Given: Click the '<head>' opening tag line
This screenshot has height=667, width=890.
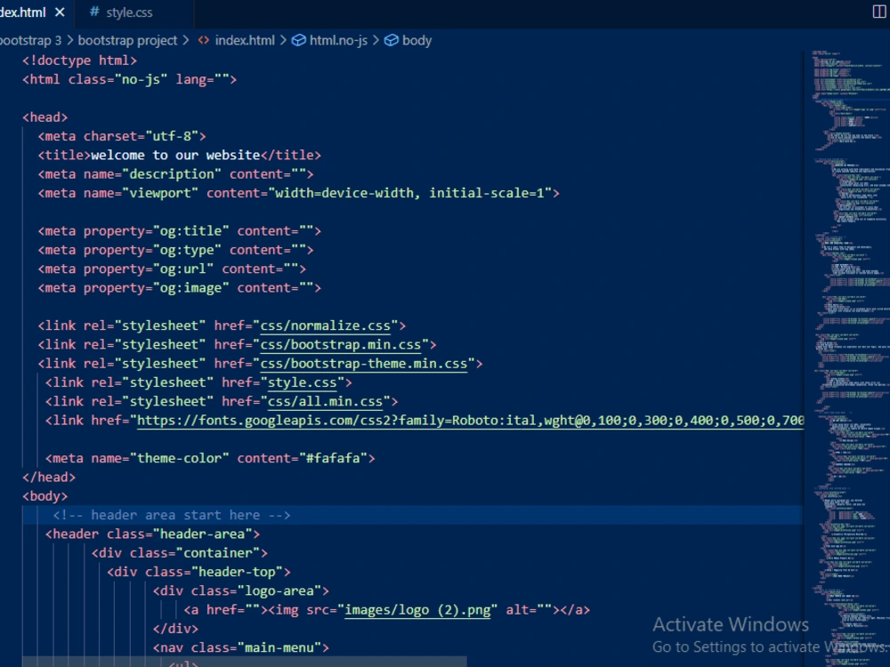Looking at the screenshot, I should click(x=44, y=117).
